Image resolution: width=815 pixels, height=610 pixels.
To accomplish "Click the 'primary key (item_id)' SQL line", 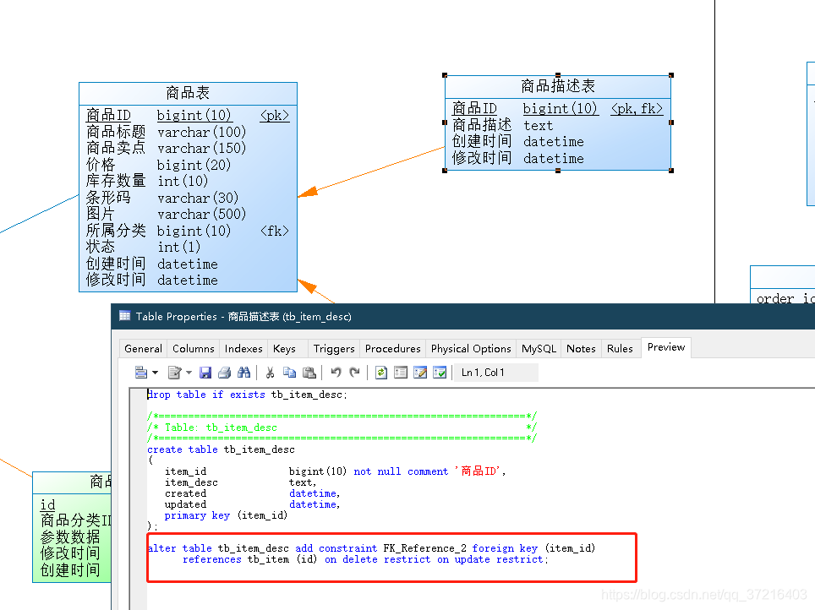I will [226, 515].
